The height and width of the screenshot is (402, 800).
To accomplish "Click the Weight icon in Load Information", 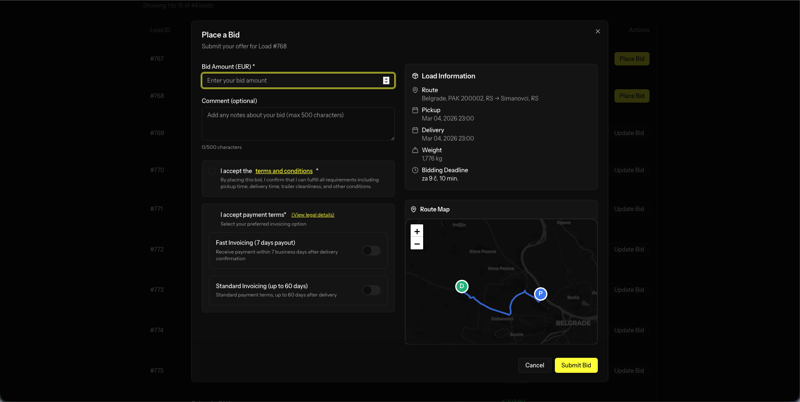I will [415, 150].
